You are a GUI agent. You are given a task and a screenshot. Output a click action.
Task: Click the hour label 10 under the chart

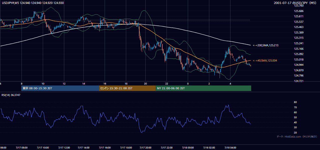coord(43,84)
